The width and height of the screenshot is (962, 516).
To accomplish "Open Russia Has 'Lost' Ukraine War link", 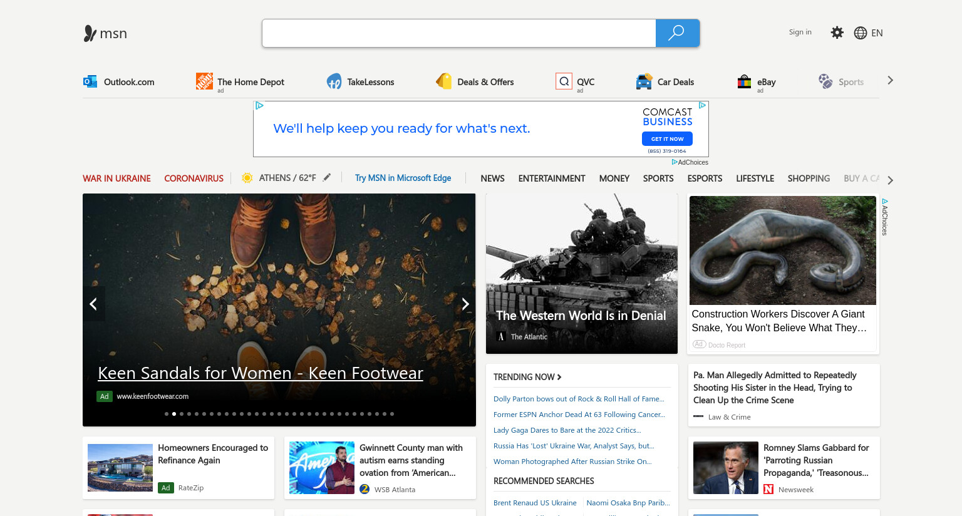I will coord(574,446).
